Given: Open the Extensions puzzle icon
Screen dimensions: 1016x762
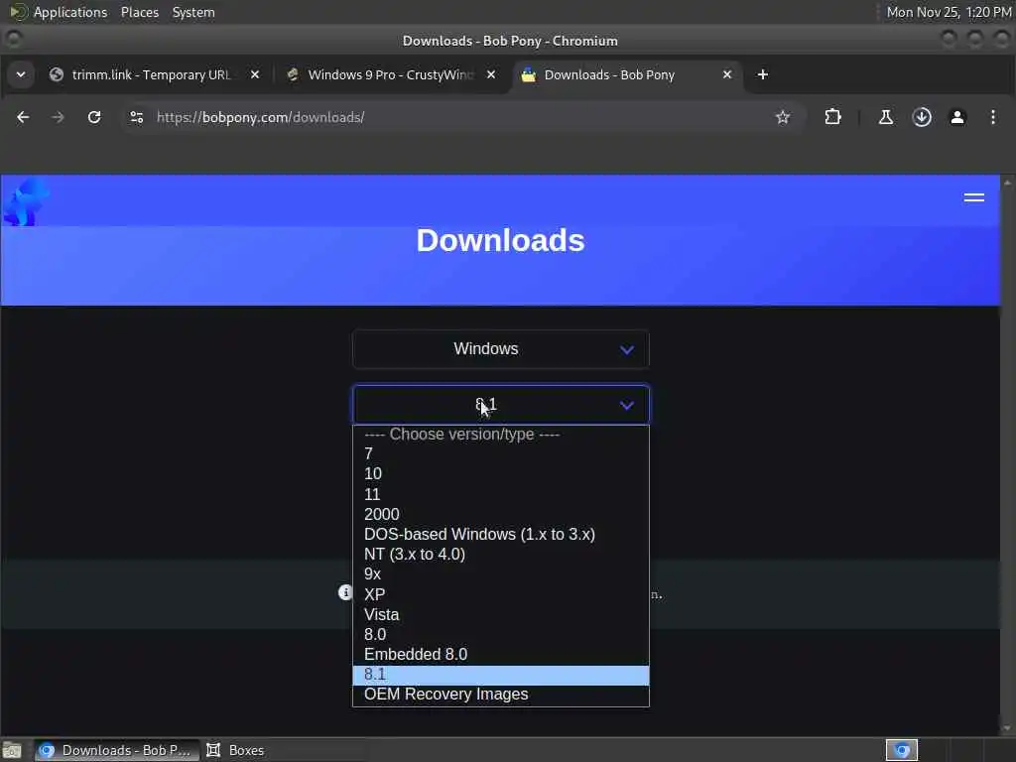Looking at the screenshot, I should 832,117.
